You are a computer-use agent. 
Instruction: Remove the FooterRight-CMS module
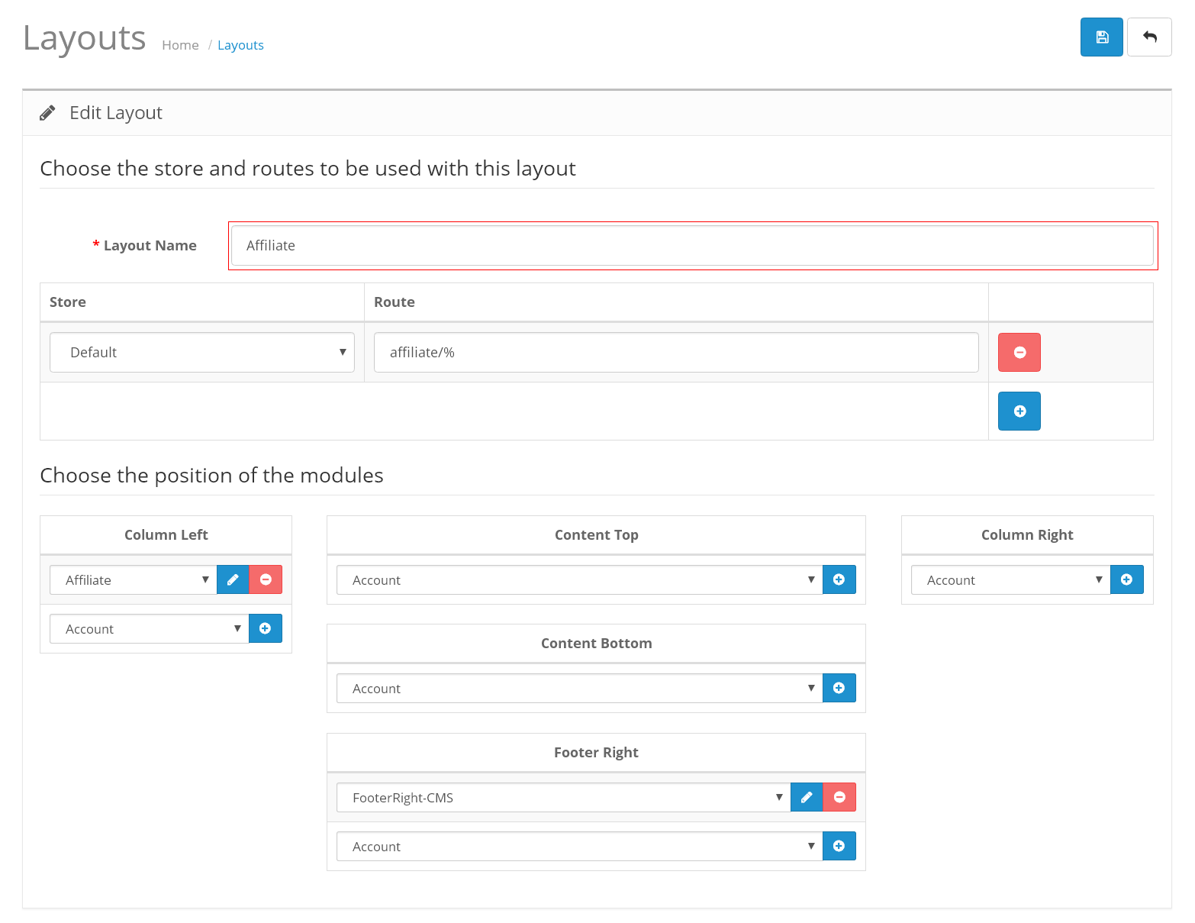tap(839, 798)
